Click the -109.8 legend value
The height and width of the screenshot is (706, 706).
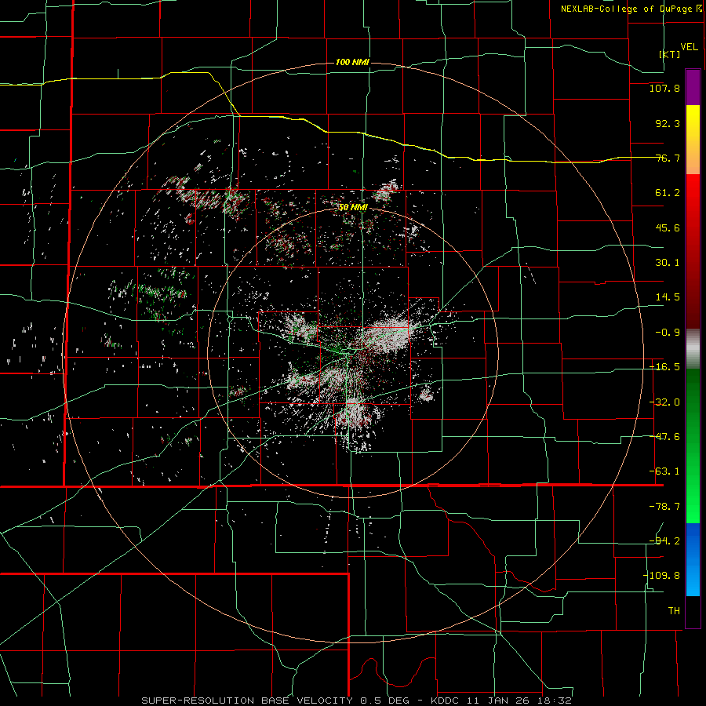pos(662,576)
